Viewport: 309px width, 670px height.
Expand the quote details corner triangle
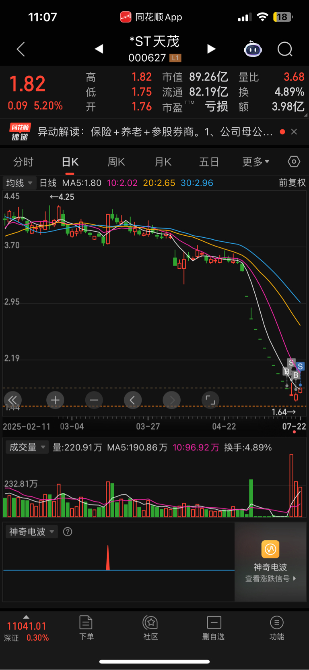click(x=306, y=115)
